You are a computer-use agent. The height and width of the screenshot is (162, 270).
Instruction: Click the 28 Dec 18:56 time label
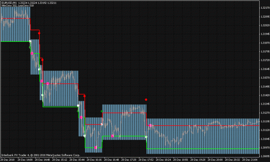[x=181, y=160]
